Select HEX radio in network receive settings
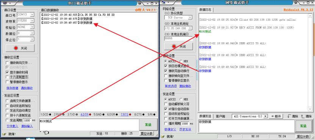The width and height of the screenshot is (315, 140). pos(181,61)
